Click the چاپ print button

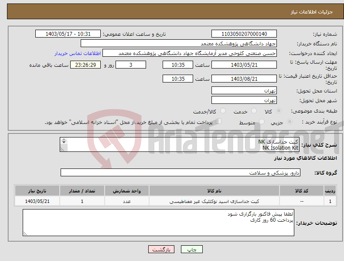coord(191,249)
